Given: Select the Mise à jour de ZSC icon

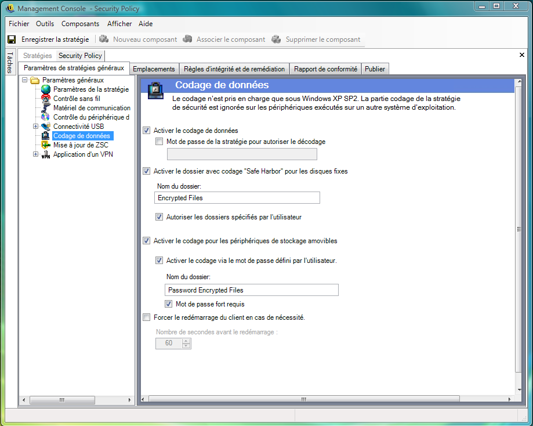Looking at the screenshot, I should point(46,145).
